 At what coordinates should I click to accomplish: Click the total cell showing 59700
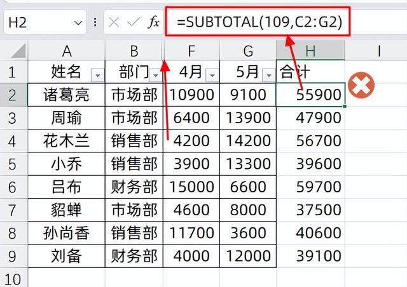[x=310, y=187]
